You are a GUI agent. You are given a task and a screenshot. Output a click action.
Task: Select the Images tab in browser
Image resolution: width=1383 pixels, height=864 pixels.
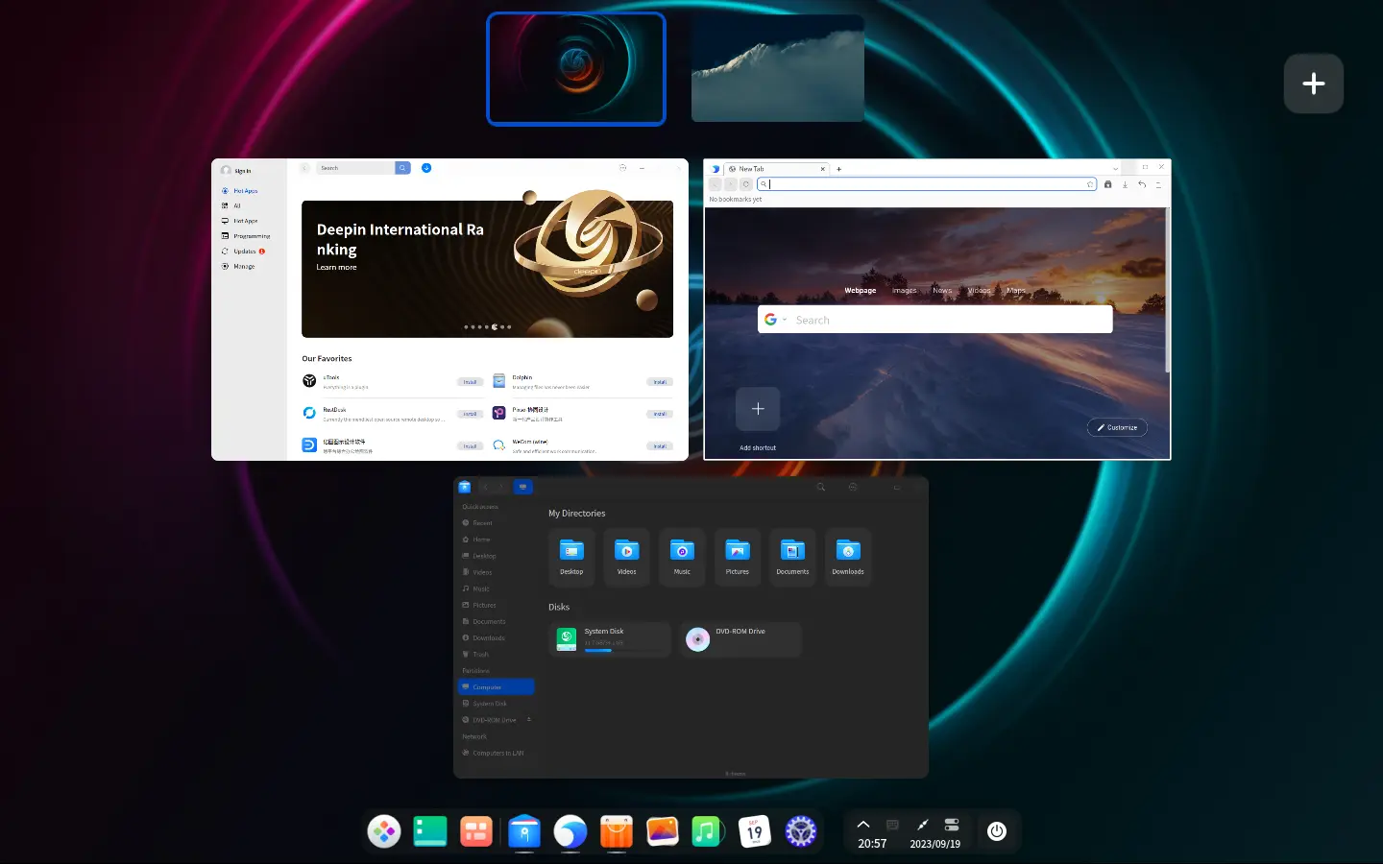tap(904, 290)
